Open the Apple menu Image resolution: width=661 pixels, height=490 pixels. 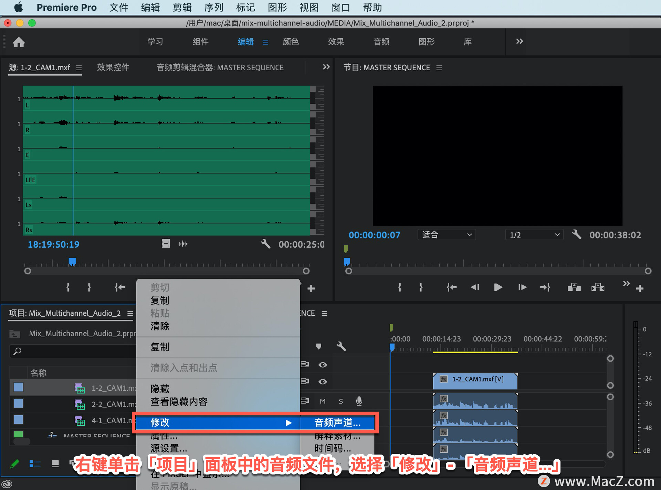click(x=18, y=7)
